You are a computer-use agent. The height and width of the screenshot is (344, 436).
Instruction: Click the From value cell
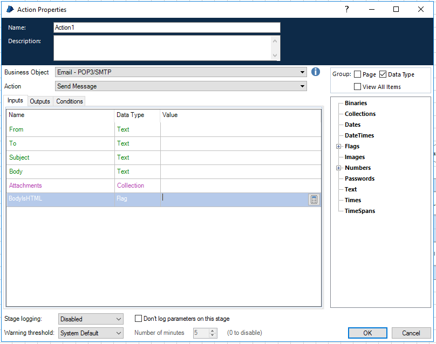click(x=241, y=129)
